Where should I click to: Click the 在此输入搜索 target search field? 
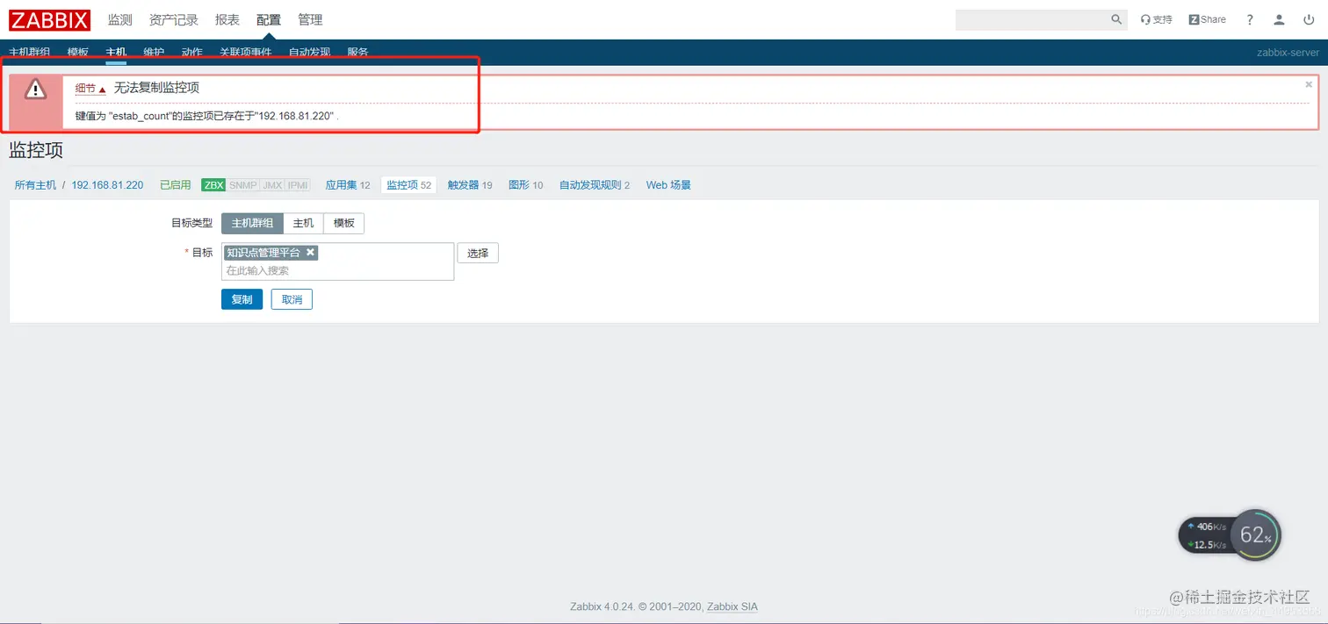(338, 271)
